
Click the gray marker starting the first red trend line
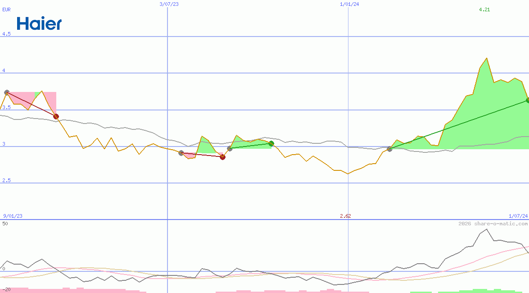coord(7,92)
